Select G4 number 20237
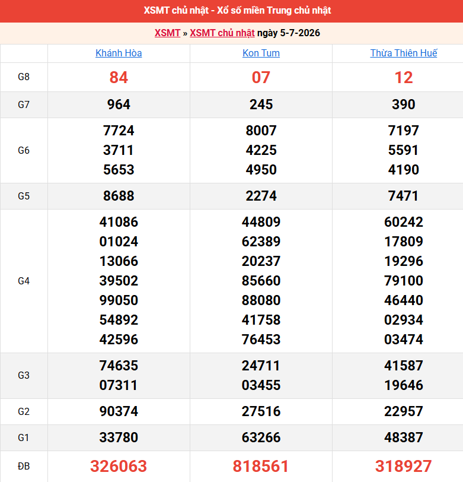 point(261,261)
